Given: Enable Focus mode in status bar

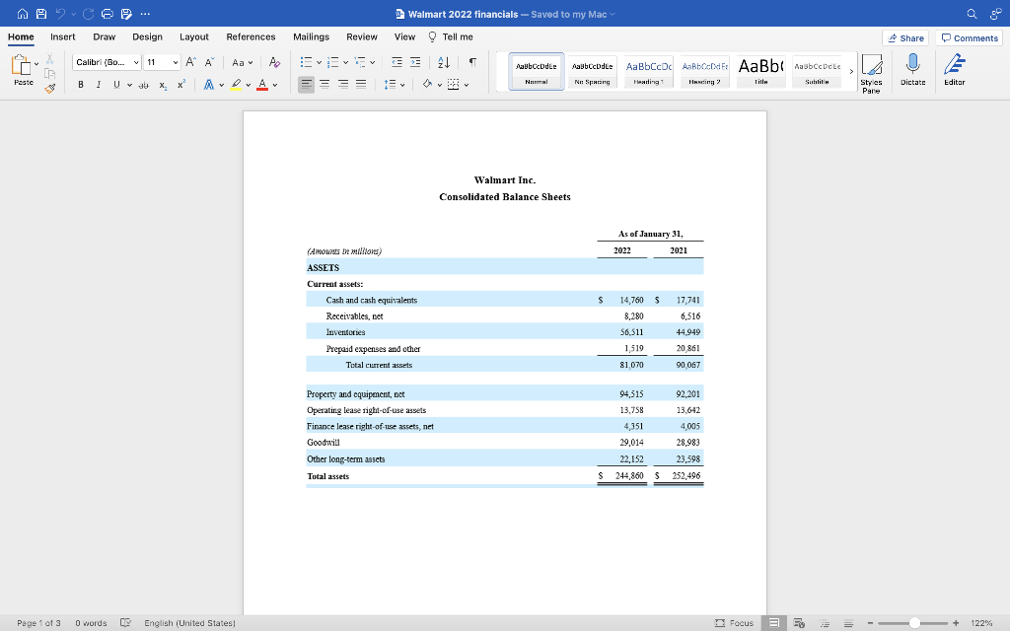Looking at the screenshot, I should click(x=736, y=623).
